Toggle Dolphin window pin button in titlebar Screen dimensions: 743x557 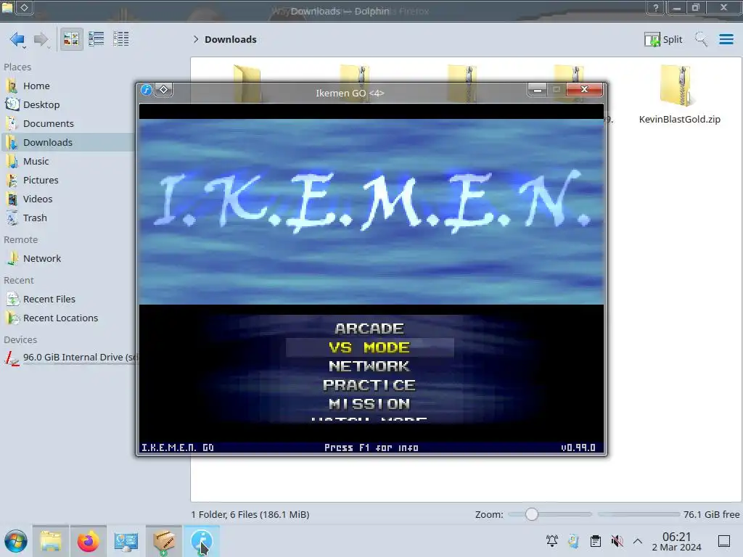click(x=24, y=7)
